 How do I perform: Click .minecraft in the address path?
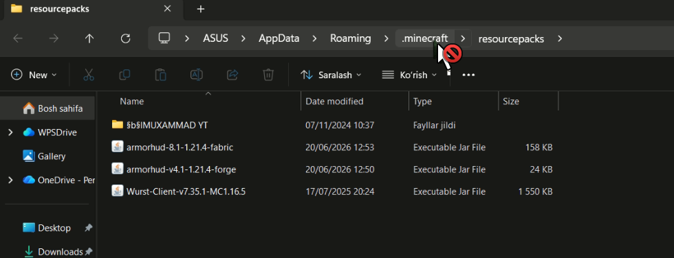(425, 38)
